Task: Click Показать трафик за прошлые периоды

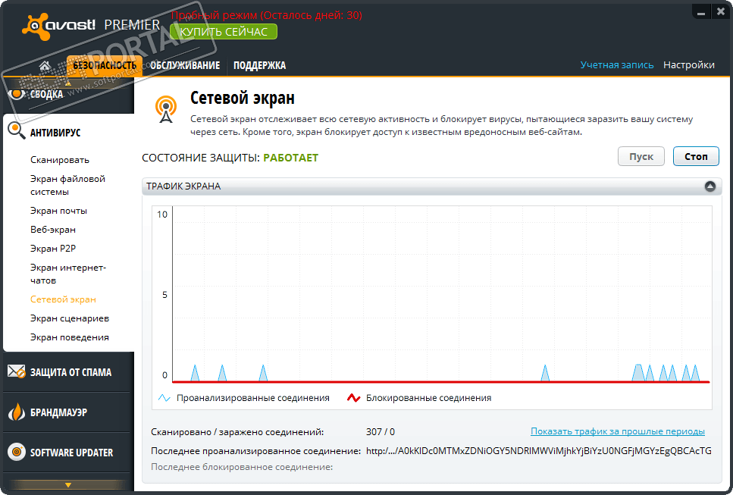Action: click(x=618, y=431)
